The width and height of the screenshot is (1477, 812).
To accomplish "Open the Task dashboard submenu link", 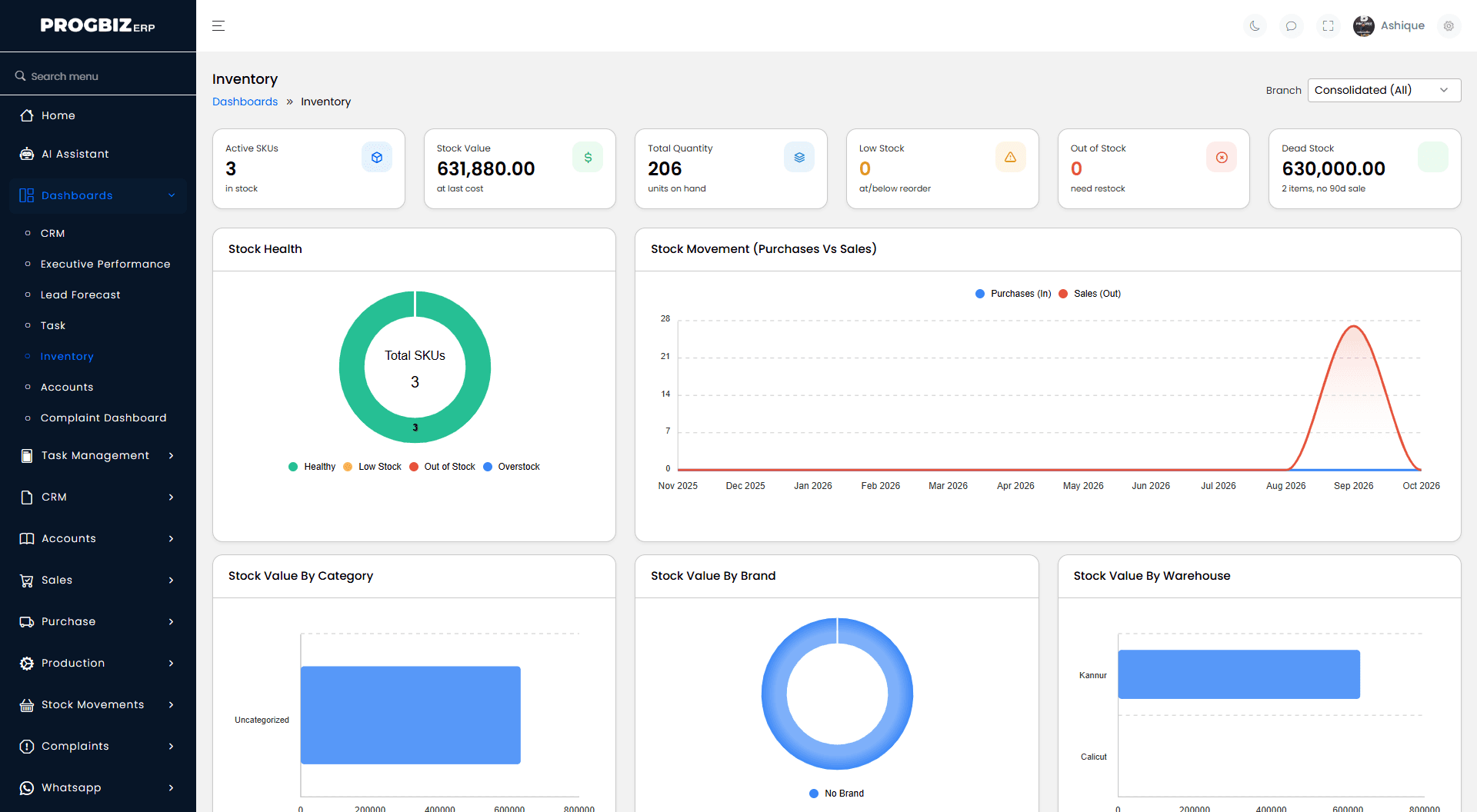I will pyautogui.click(x=53, y=325).
